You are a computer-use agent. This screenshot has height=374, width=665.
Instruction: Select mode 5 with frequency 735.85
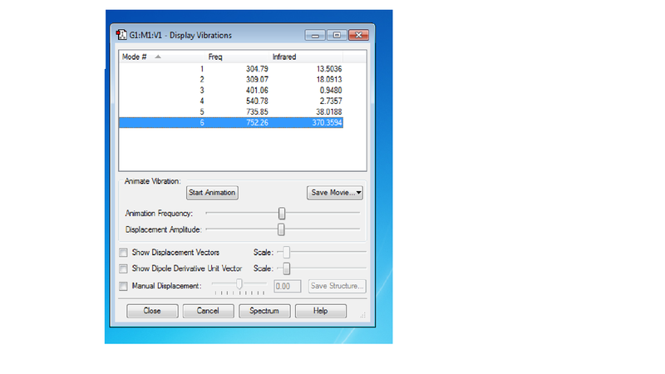(231, 112)
